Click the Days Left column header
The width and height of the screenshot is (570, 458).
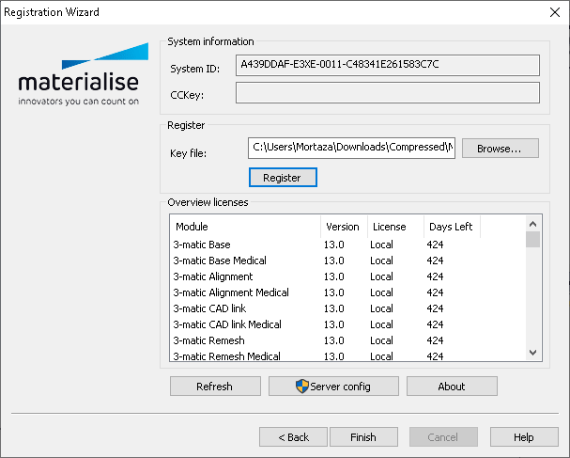coord(452,227)
